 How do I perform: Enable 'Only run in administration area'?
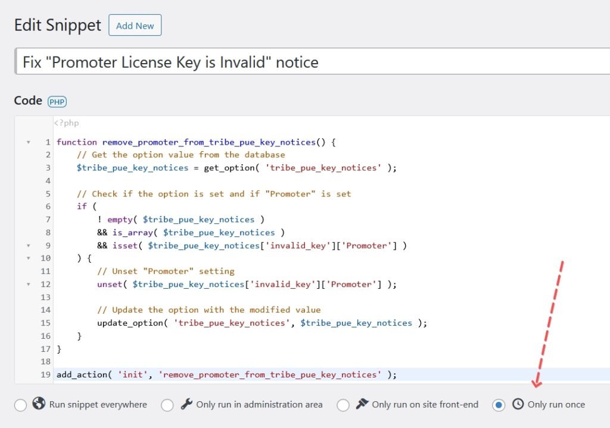[167, 404]
